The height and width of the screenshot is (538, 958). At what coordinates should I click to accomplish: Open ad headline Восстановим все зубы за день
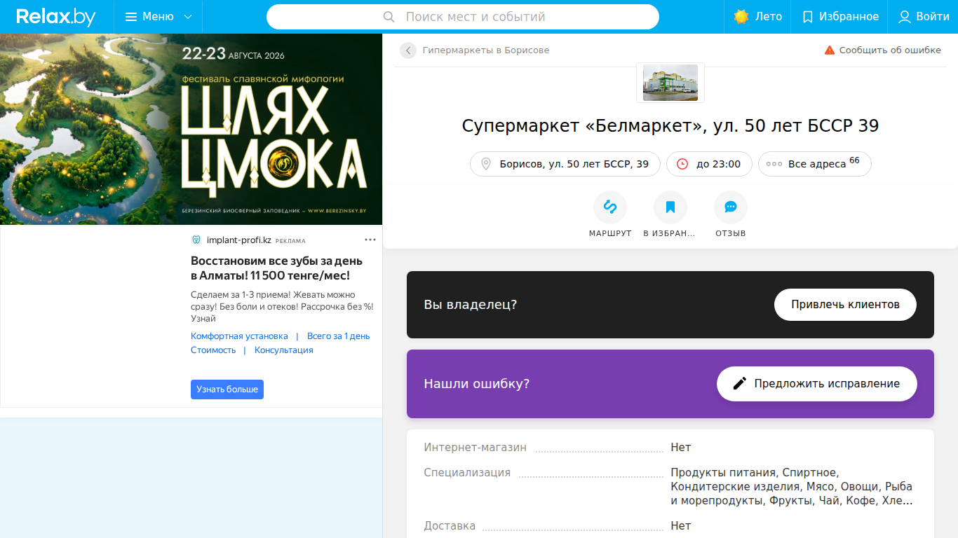[277, 268]
